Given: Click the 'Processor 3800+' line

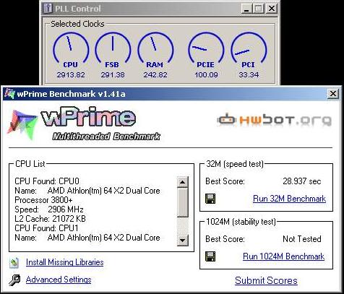Looking at the screenshot, I should (43, 200).
